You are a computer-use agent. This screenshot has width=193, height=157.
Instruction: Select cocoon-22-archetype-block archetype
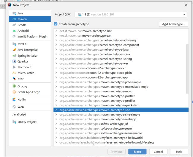(x=121, y=68)
